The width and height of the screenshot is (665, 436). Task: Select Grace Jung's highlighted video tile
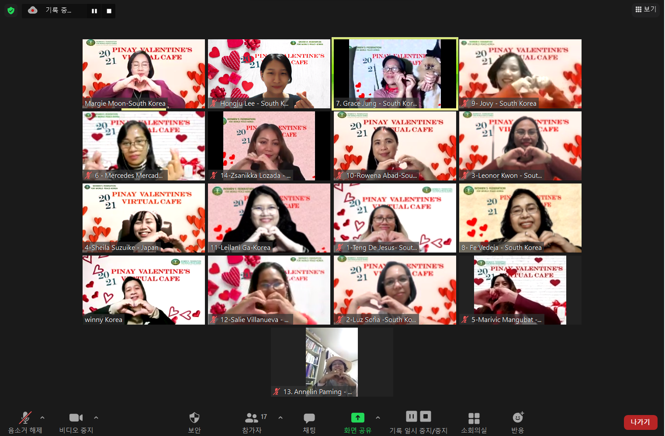tap(395, 73)
